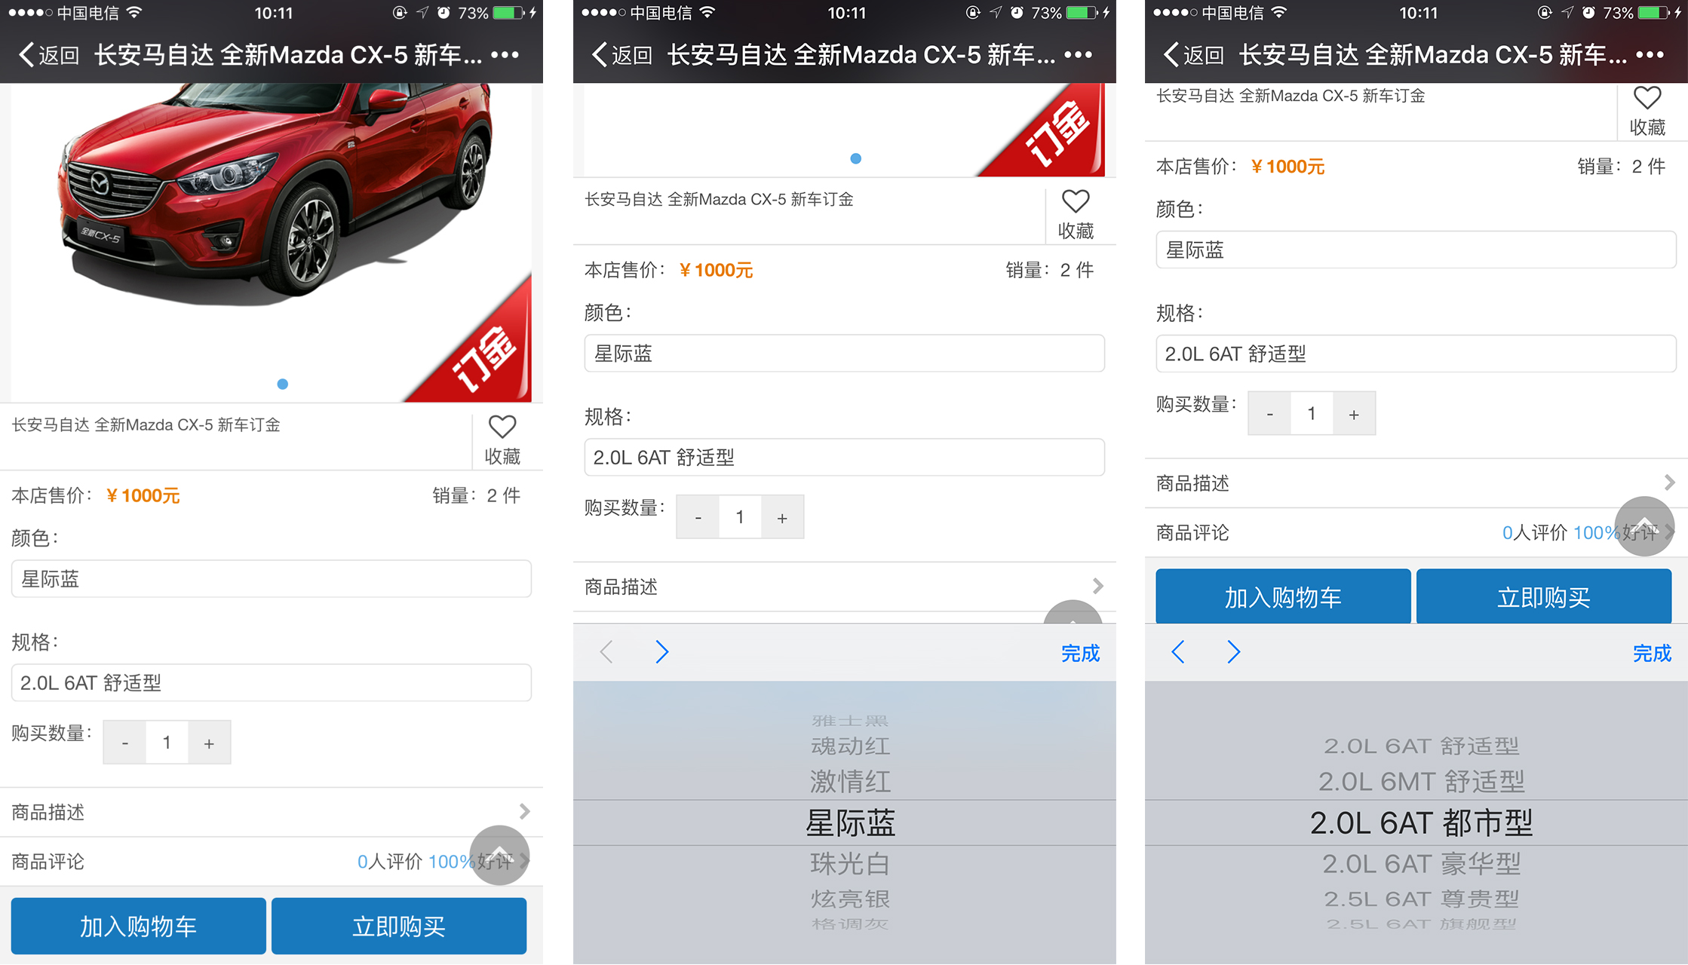Image resolution: width=1688 pixels, height=965 pixels.
Task: Choose 珠光白 in the color picker
Action: (x=851, y=863)
